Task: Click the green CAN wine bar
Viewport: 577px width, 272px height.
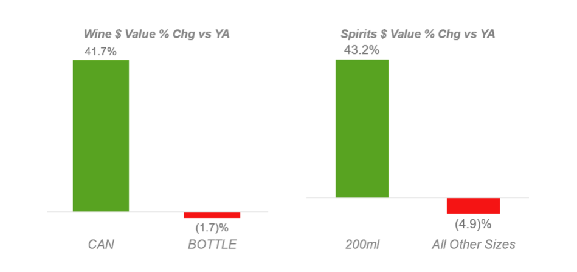Action: pos(101,135)
